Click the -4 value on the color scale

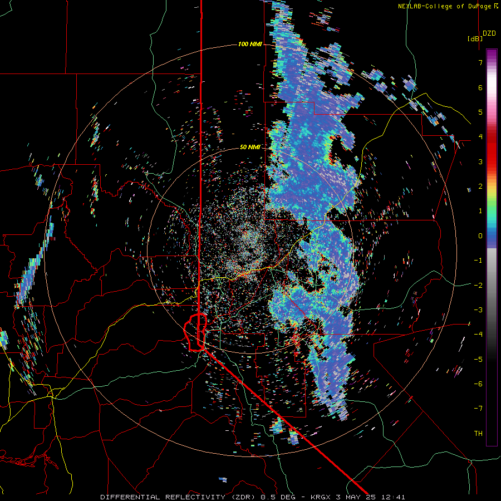(478, 334)
